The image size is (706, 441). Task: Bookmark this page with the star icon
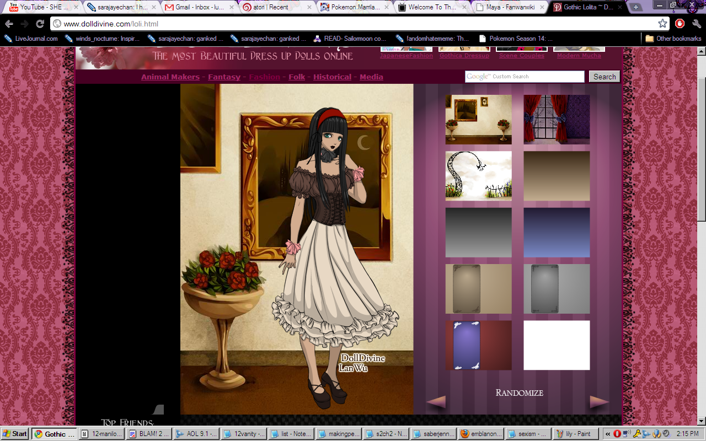pyautogui.click(x=662, y=24)
